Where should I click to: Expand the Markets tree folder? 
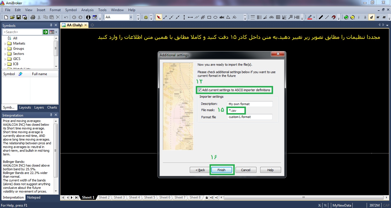coord(5,44)
